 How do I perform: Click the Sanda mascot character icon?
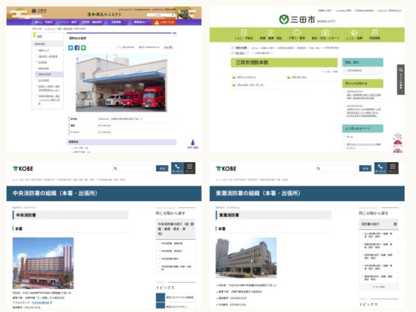(x=398, y=142)
